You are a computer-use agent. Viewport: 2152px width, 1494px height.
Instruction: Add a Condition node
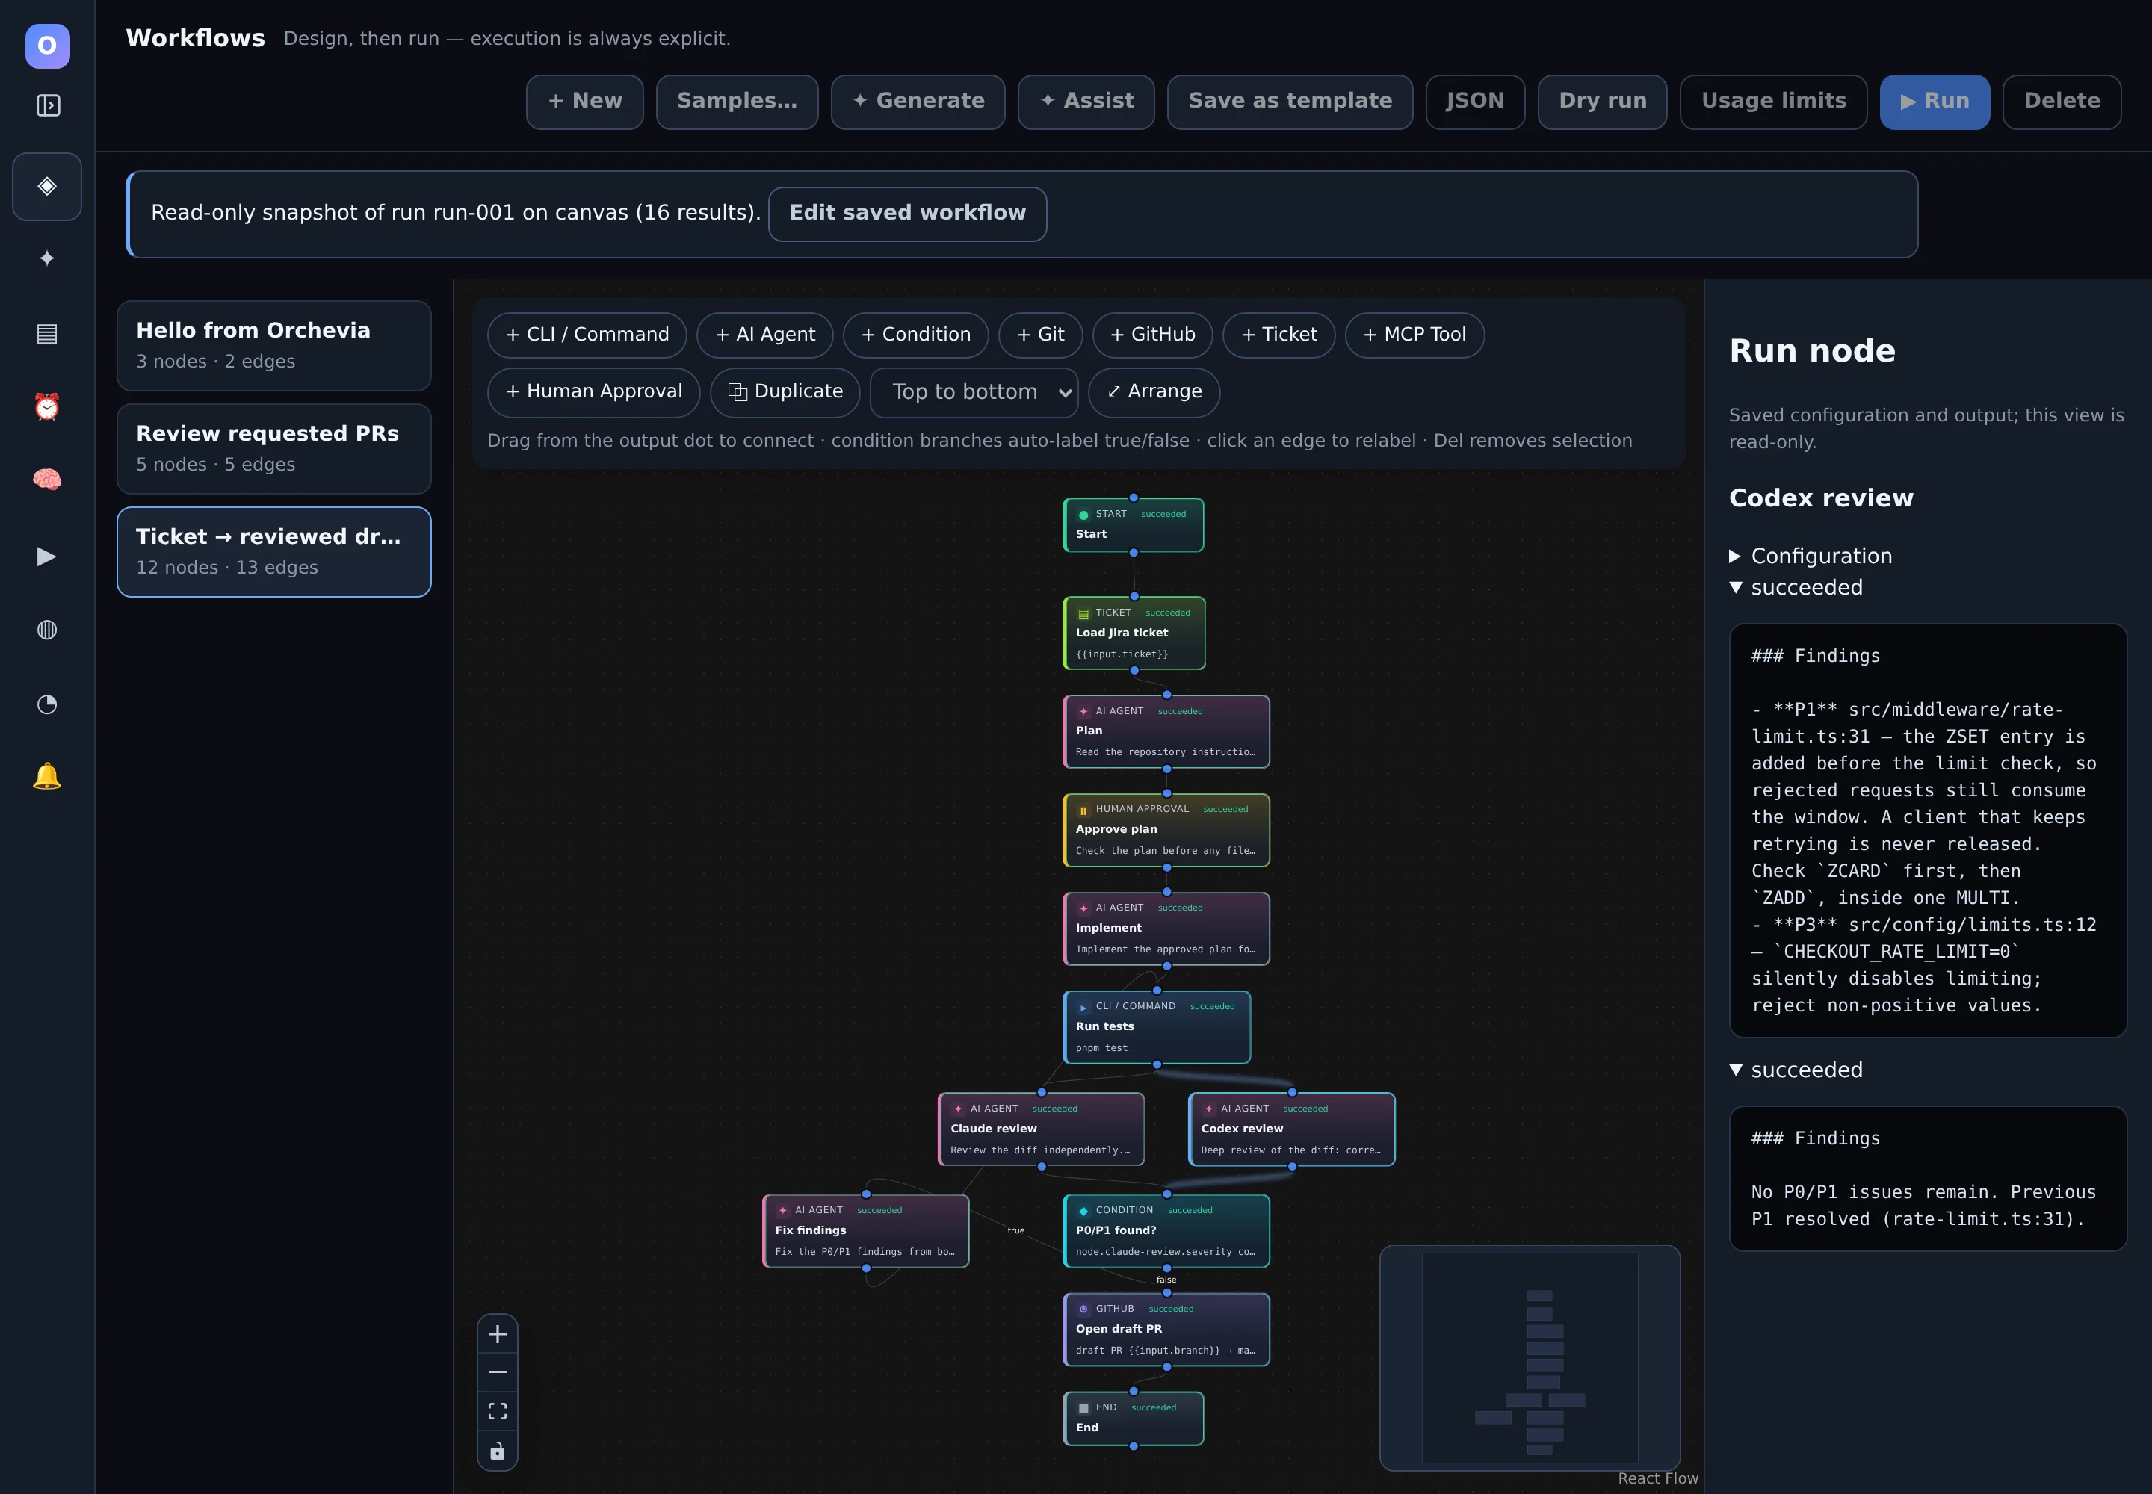[916, 335]
